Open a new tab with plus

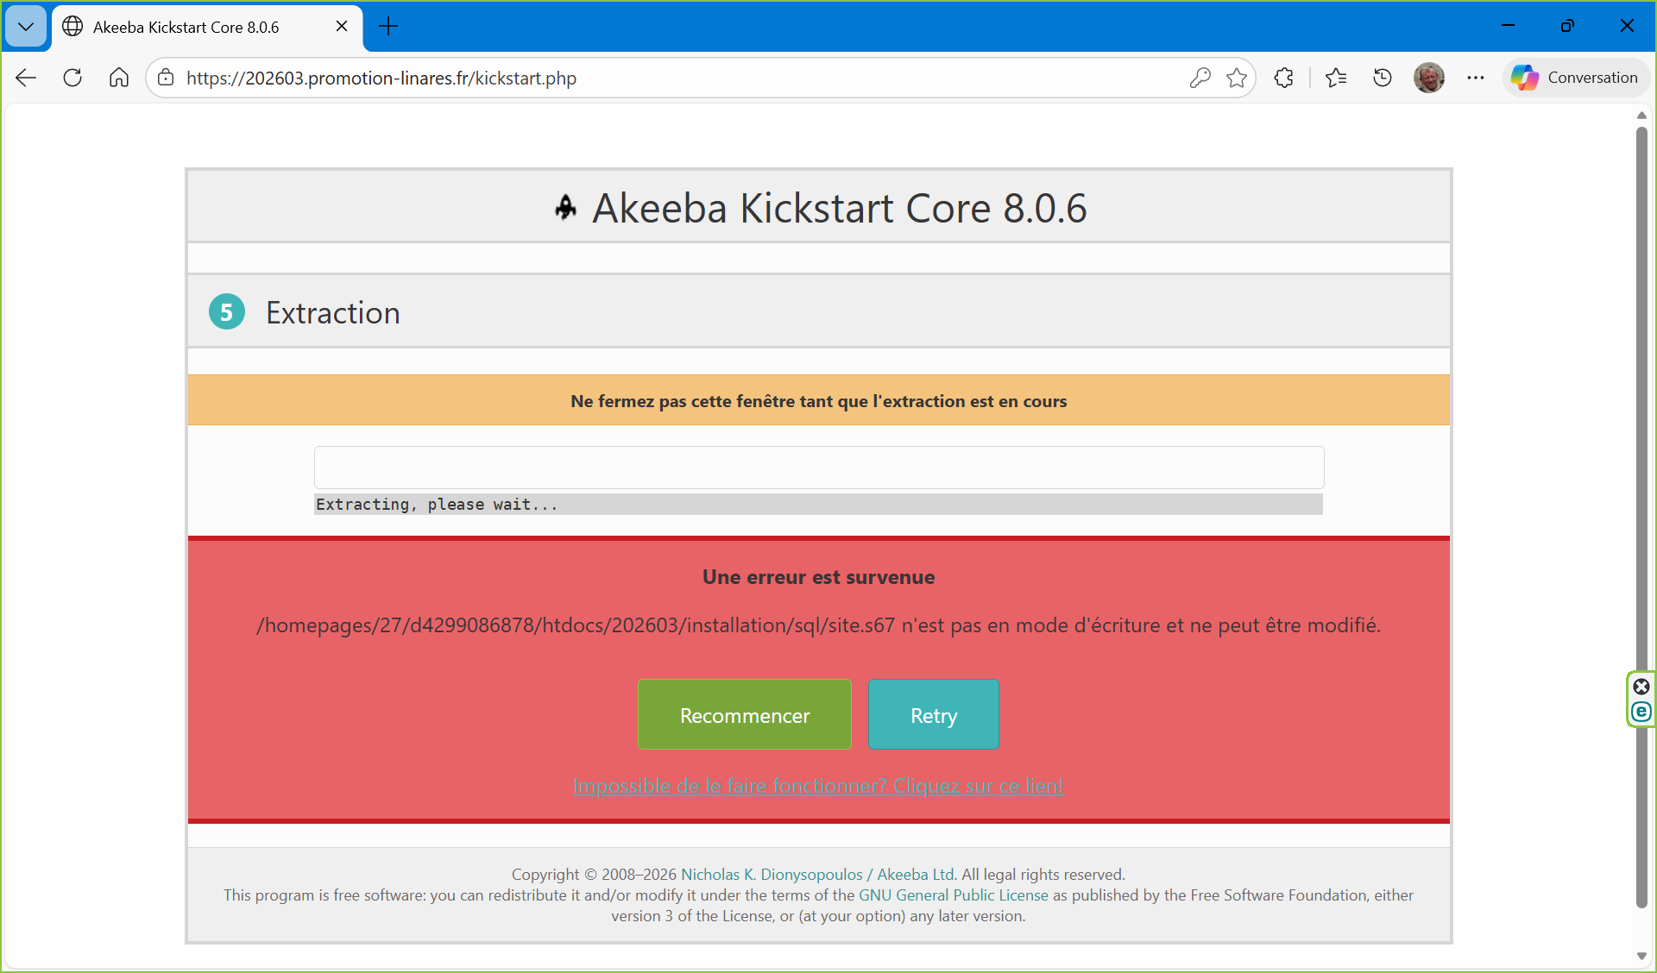click(x=389, y=27)
